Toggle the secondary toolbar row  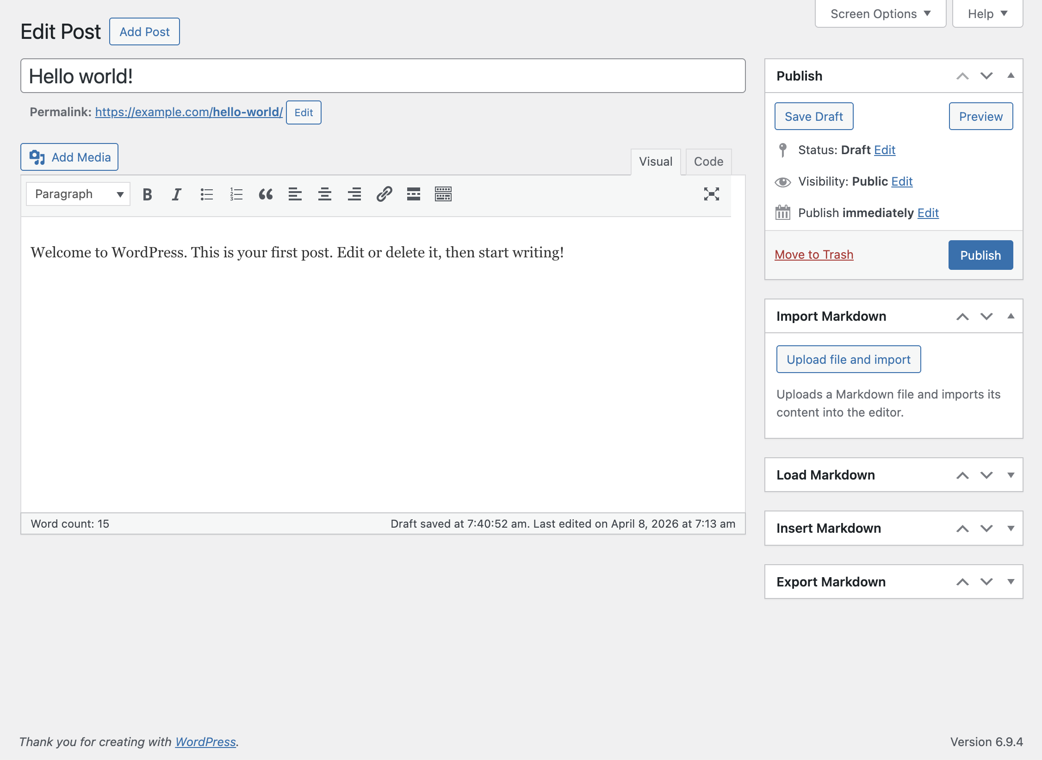pyautogui.click(x=443, y=194)
